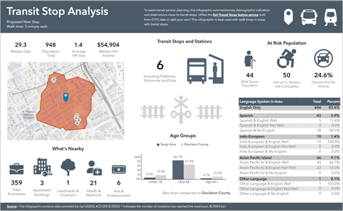Click the Total column header

[x=317, y=101]
